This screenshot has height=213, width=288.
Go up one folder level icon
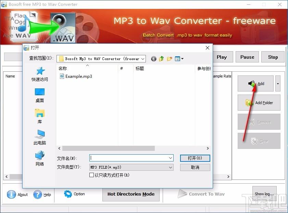[x=161, y=59]
